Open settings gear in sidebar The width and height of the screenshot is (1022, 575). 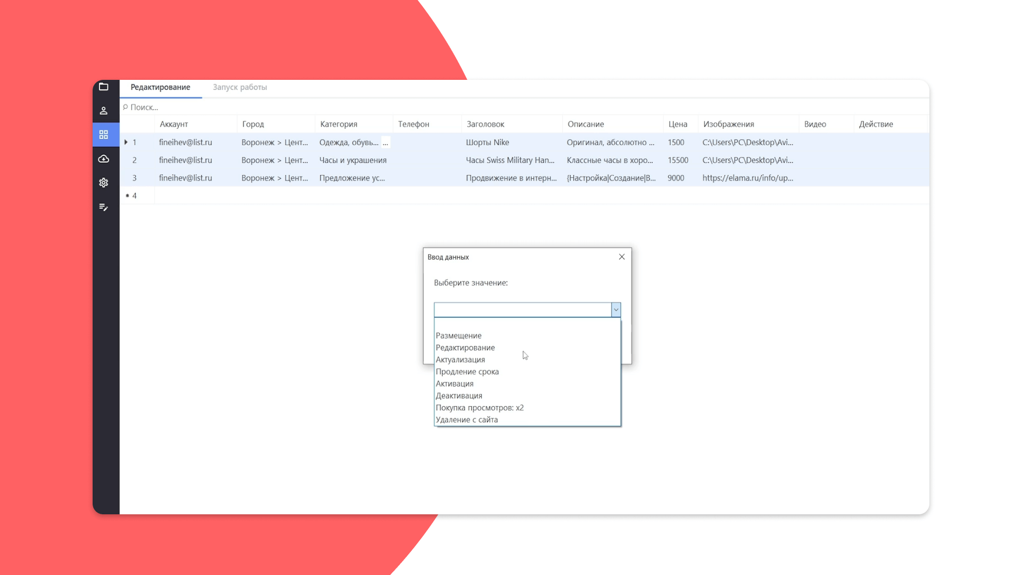104,183
